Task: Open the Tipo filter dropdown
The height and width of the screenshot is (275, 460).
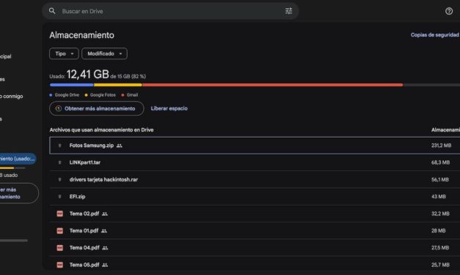Action: [x=64, y=53]
